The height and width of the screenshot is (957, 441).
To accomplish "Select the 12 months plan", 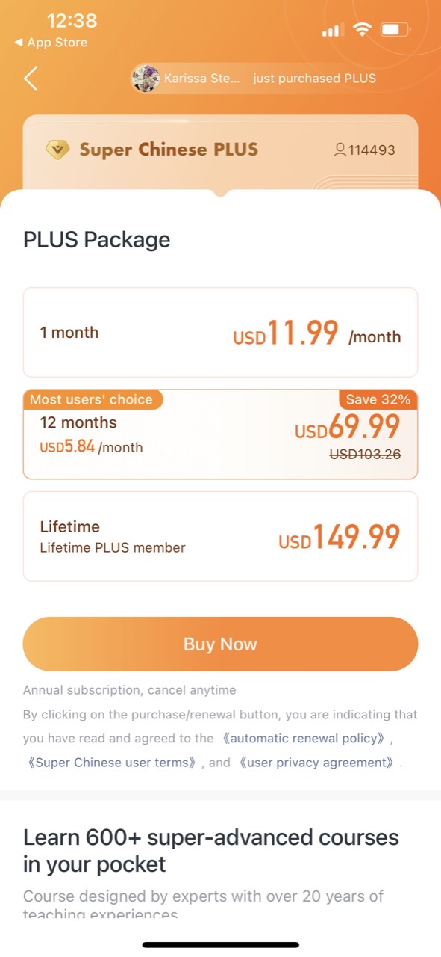I will click(220, 434).
